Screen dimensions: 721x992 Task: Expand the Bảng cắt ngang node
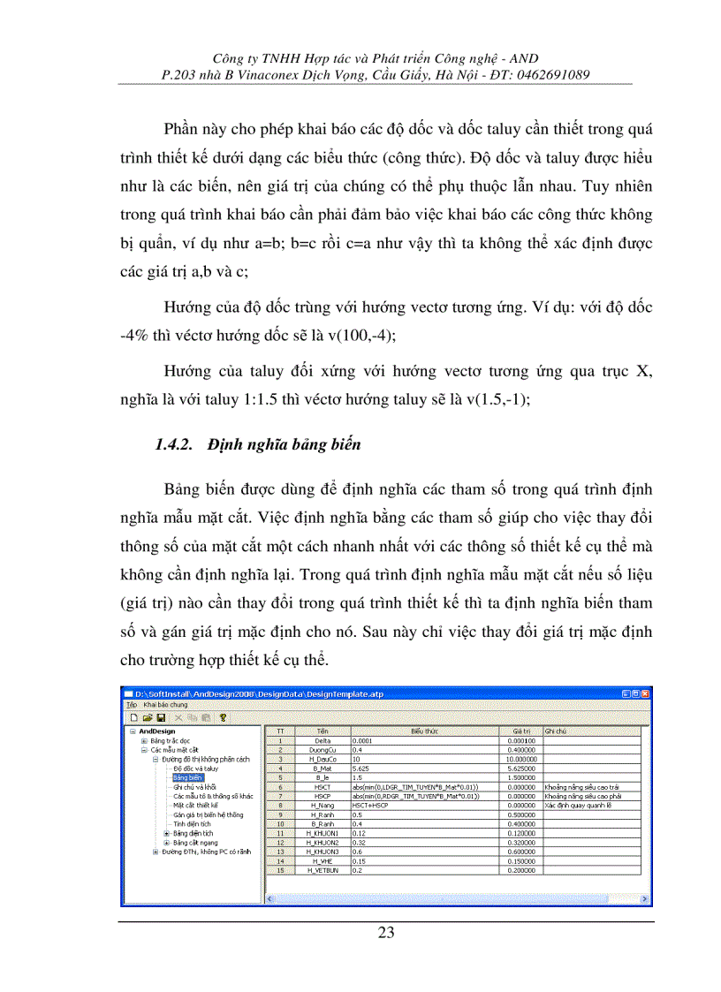coord(166,841)
